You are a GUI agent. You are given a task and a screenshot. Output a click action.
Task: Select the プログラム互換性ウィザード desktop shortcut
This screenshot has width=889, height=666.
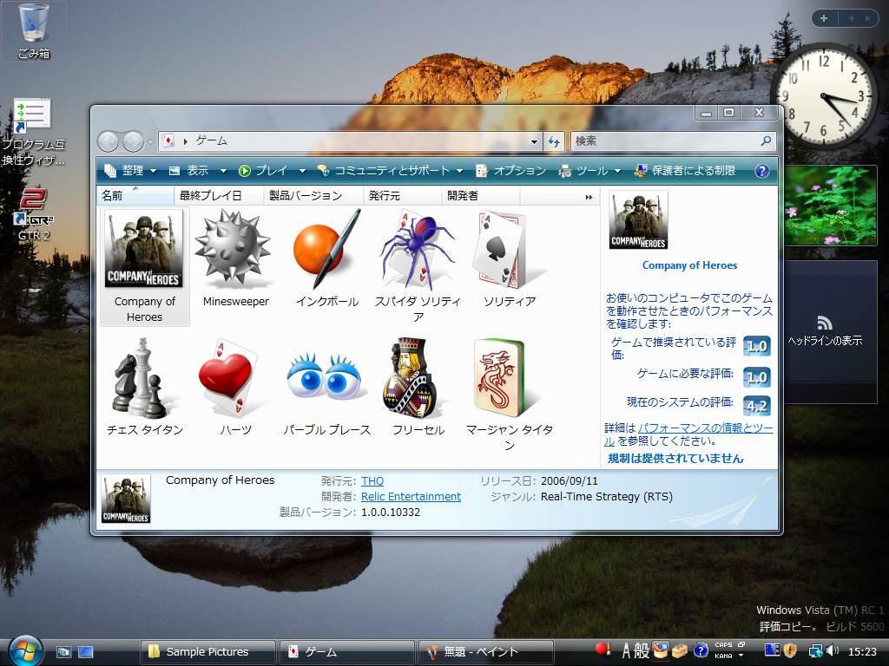[x=33, y=133]
